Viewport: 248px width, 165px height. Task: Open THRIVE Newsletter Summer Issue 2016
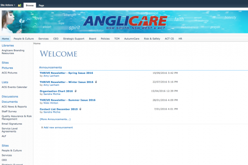point(67,100)
